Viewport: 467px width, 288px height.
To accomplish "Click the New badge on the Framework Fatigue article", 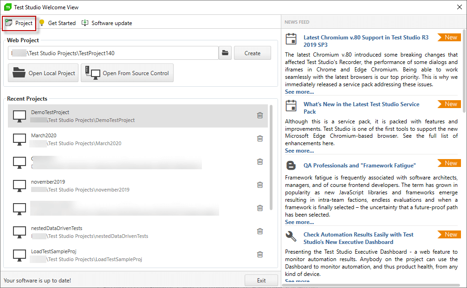I will (449, 163).
